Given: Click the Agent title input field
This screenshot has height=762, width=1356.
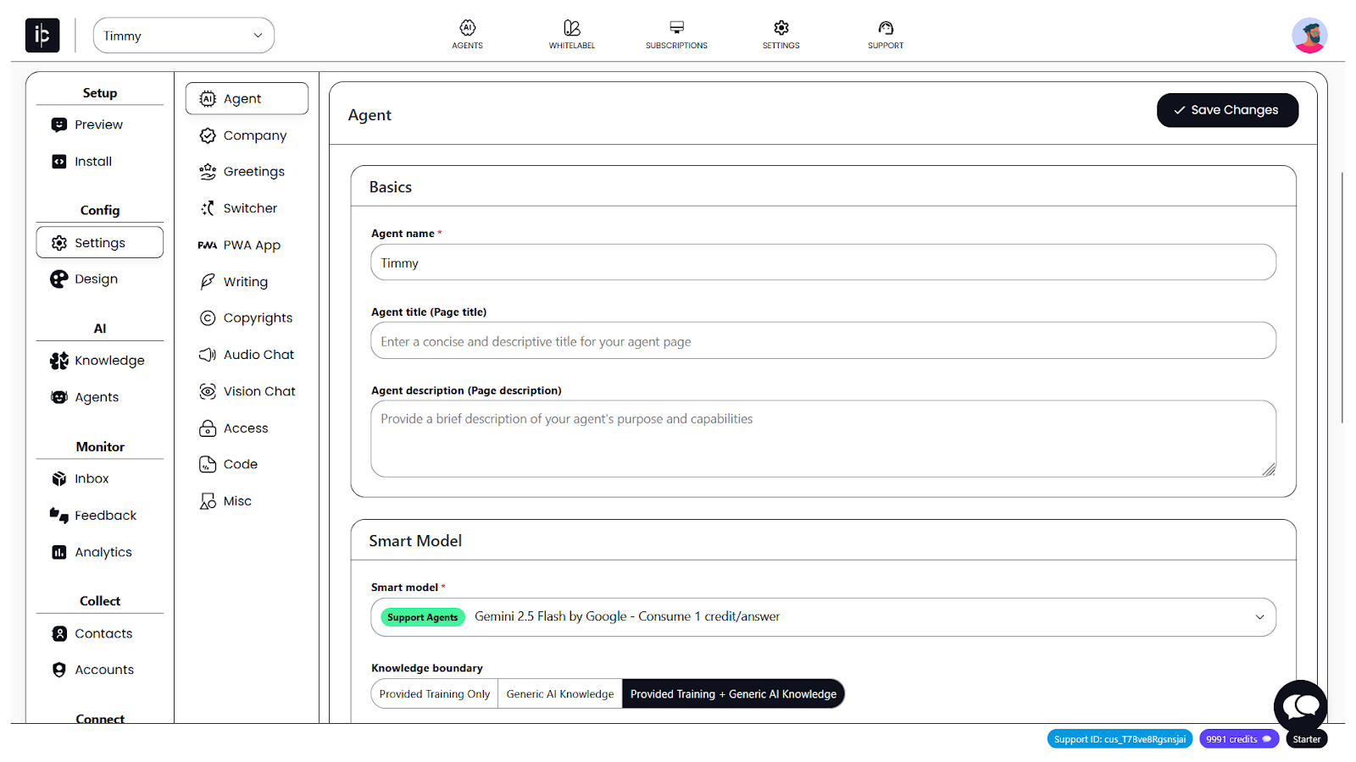Looking at the screenshot, I should 823,341.
